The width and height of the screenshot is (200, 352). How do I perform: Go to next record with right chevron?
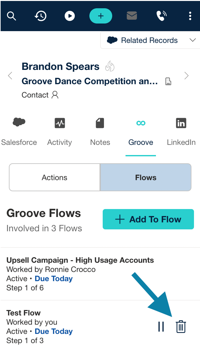tap(186, 76)
